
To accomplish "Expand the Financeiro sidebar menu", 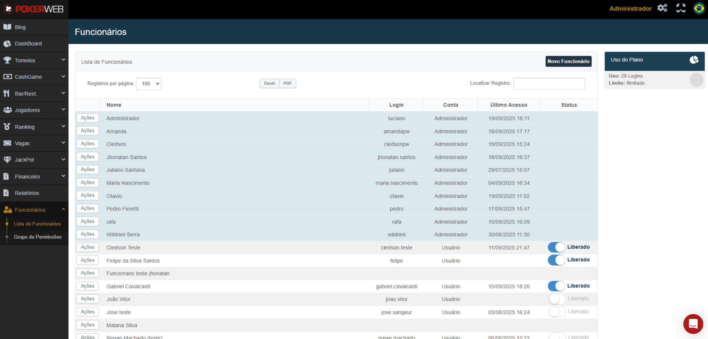I will (x=34, y=176).
